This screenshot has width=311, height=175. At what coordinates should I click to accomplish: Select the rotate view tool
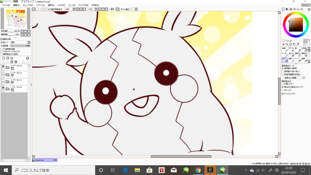click(x=290, y=44)
